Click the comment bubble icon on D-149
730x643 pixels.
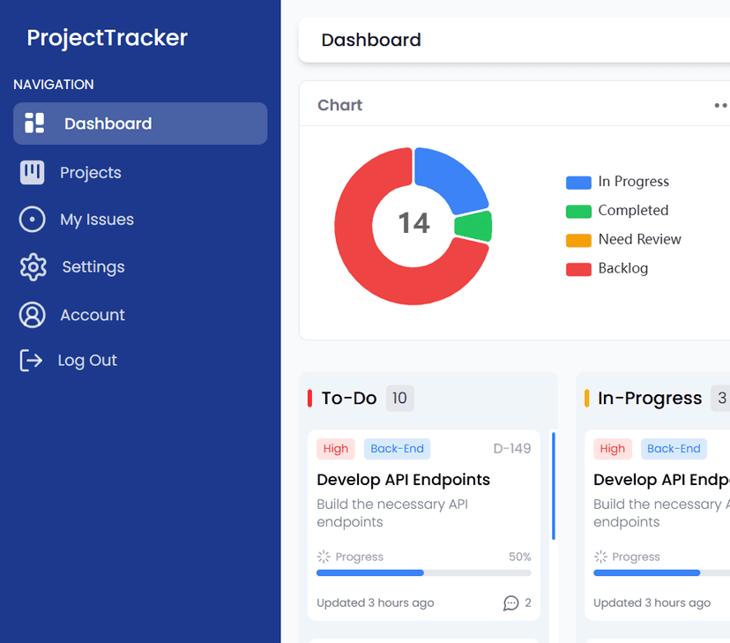[x=510, y=603]
